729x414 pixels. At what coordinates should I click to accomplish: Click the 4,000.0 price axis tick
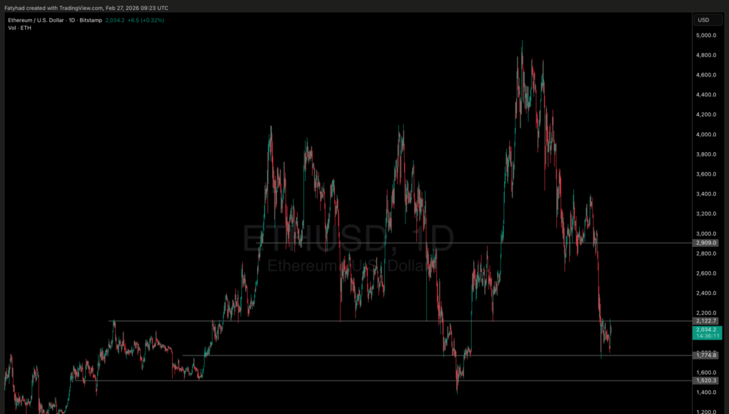pos(705,134)
